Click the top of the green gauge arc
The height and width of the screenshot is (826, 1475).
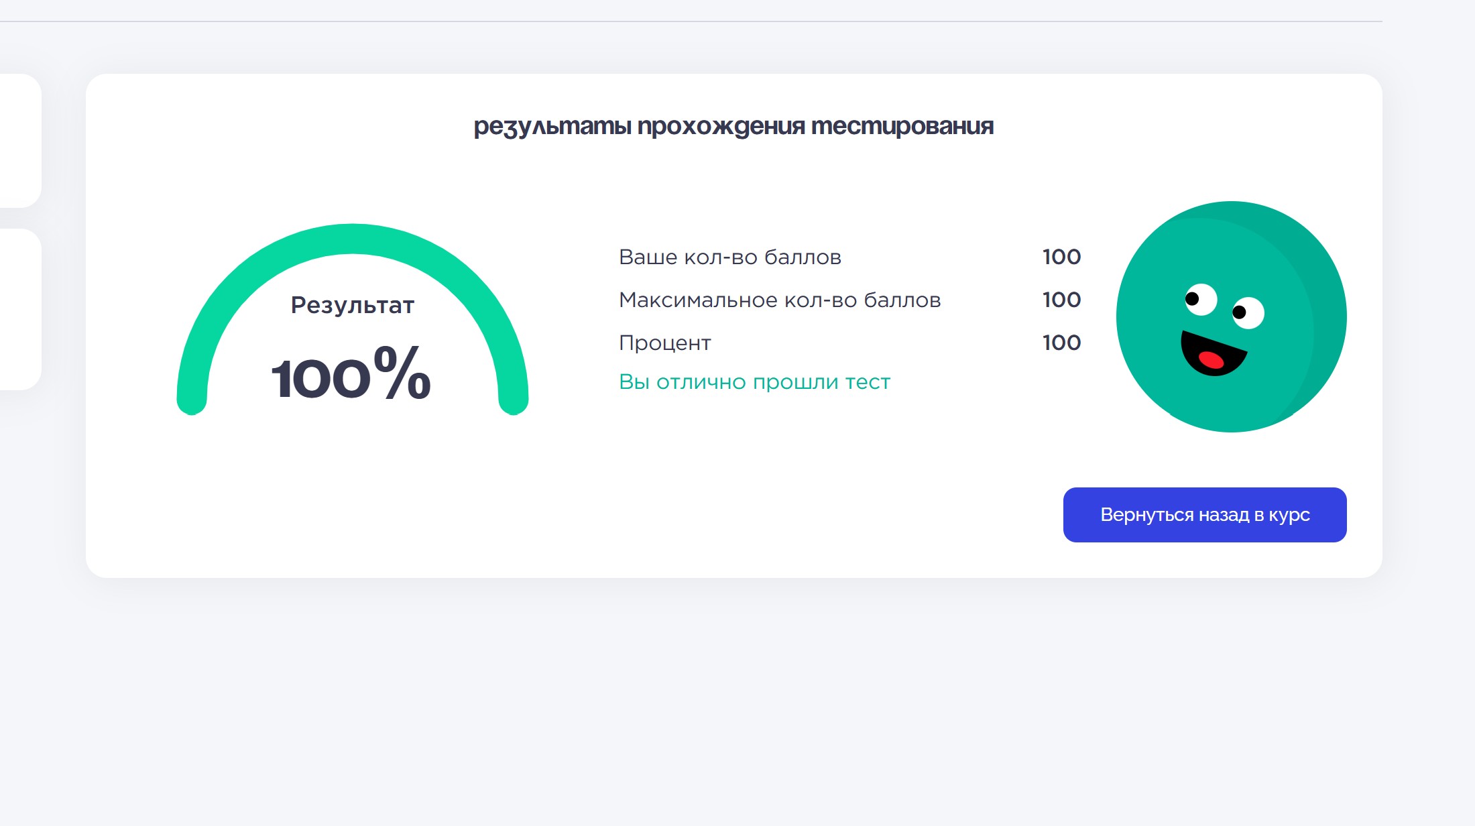point(353,239)
